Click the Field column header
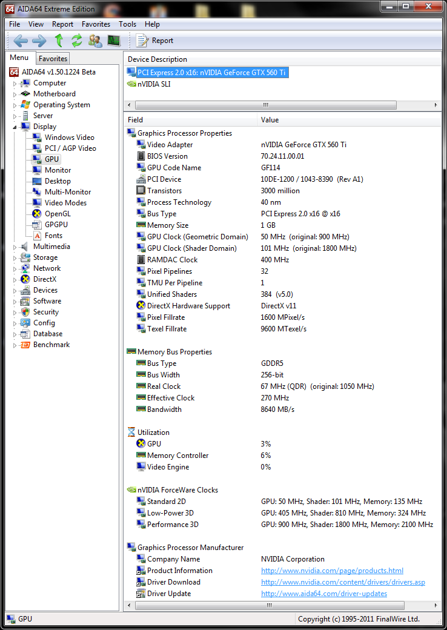447x630 pixels. point(190,120)
